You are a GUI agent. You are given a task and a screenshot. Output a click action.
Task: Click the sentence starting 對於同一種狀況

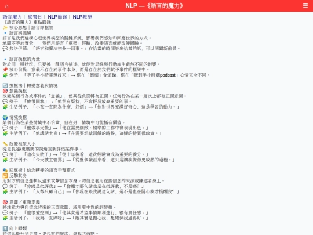(x=82, y=64)
